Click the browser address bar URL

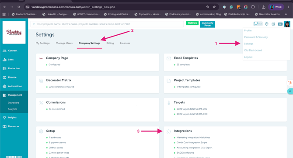click(x=73, y=7)
